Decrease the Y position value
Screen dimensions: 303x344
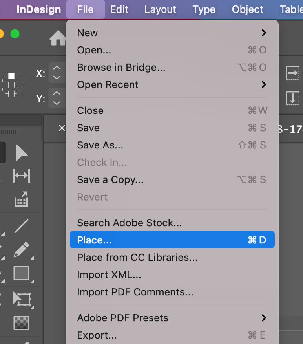click(x=57, y=103)
